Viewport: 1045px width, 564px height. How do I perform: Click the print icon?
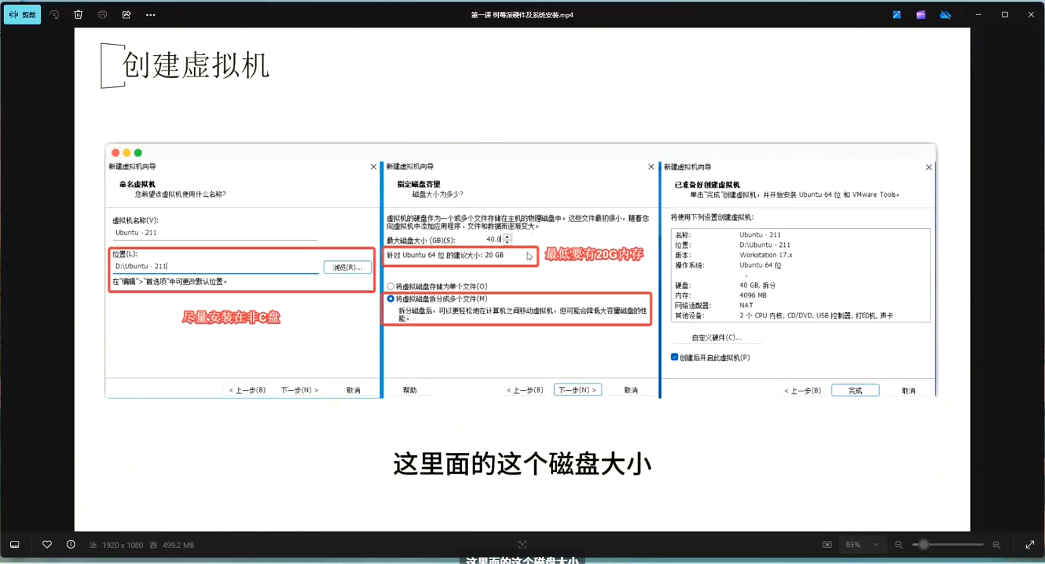[x=102, y=15]
